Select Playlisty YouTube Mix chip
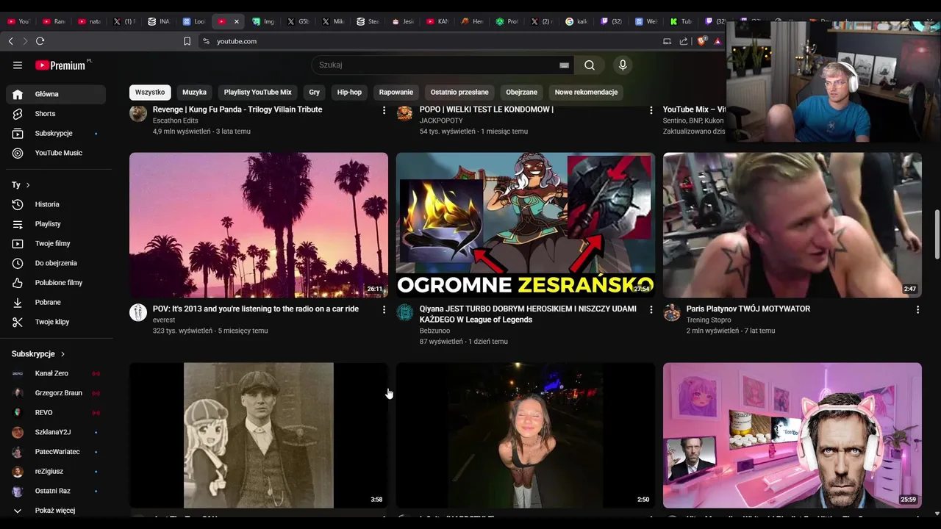This screenshot has width=941, height=529. (x=257, y=93)
